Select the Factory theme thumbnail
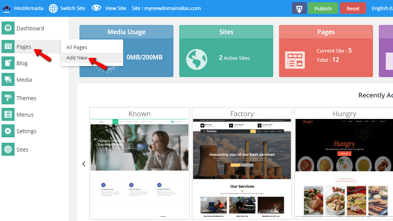Screen dimensions: 393x221 click(x=242, y=168)
